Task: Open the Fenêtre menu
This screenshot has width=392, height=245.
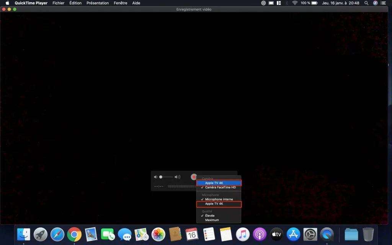Action: point(121,3)
